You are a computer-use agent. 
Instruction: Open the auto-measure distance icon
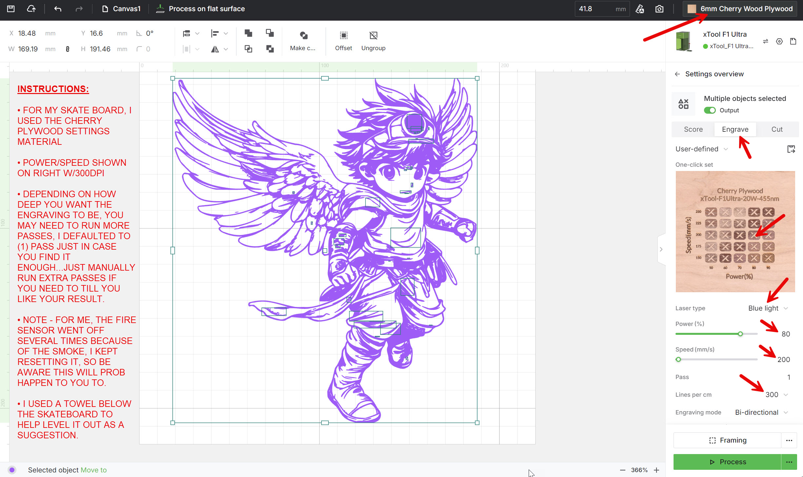(639, 9)
